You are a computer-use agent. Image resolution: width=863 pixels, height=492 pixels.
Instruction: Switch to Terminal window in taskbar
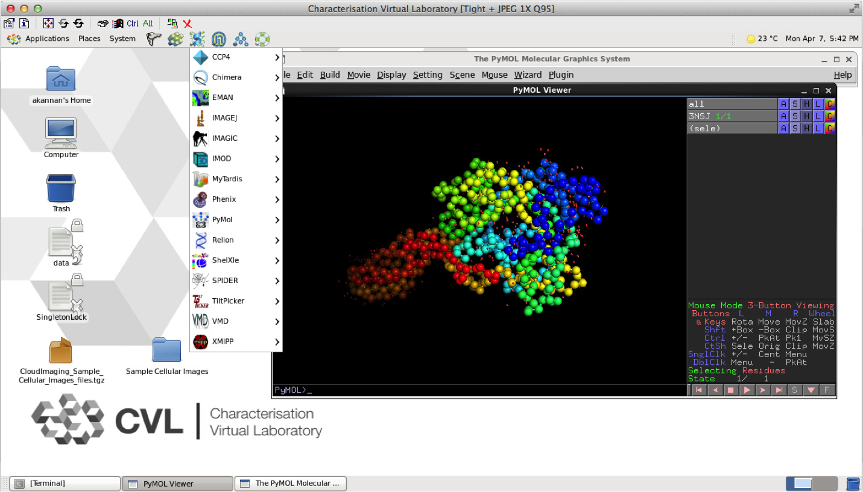coord(66,484)
